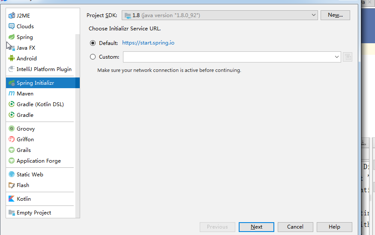The height and width of the screenshot is (235, 375).
Task: Choose Maven in the project list
Action: point(25,94)
